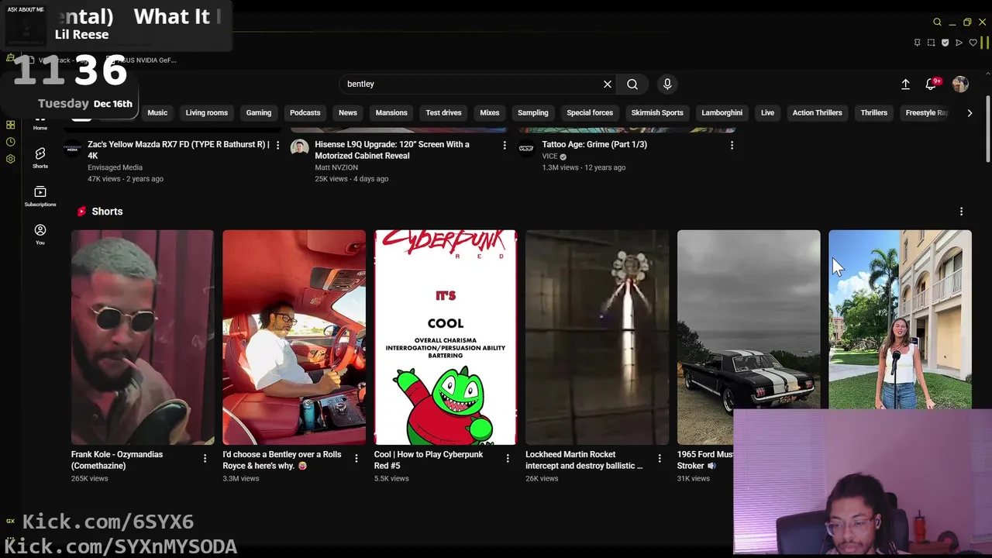Take a snapshot with the dashed-square icon
Screen dimensions: 992x558
[931, 43]
